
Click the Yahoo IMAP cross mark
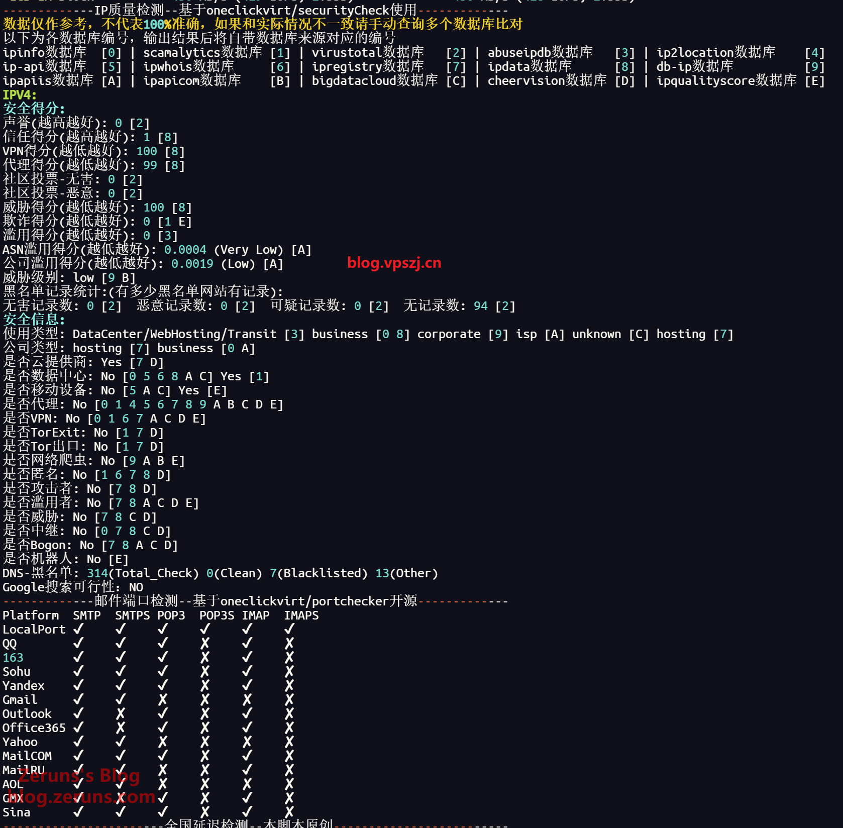click(247, 742)
